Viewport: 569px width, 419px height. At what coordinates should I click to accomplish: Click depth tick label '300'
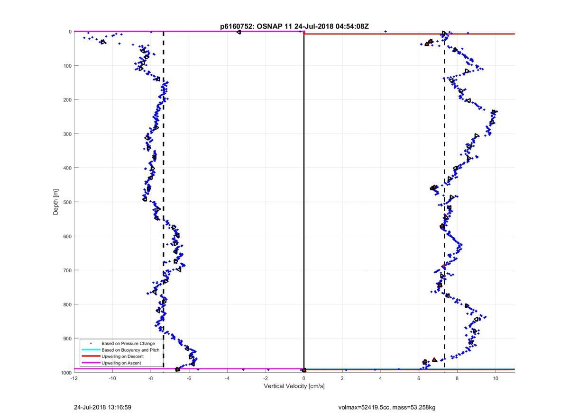tap(67, 134)
